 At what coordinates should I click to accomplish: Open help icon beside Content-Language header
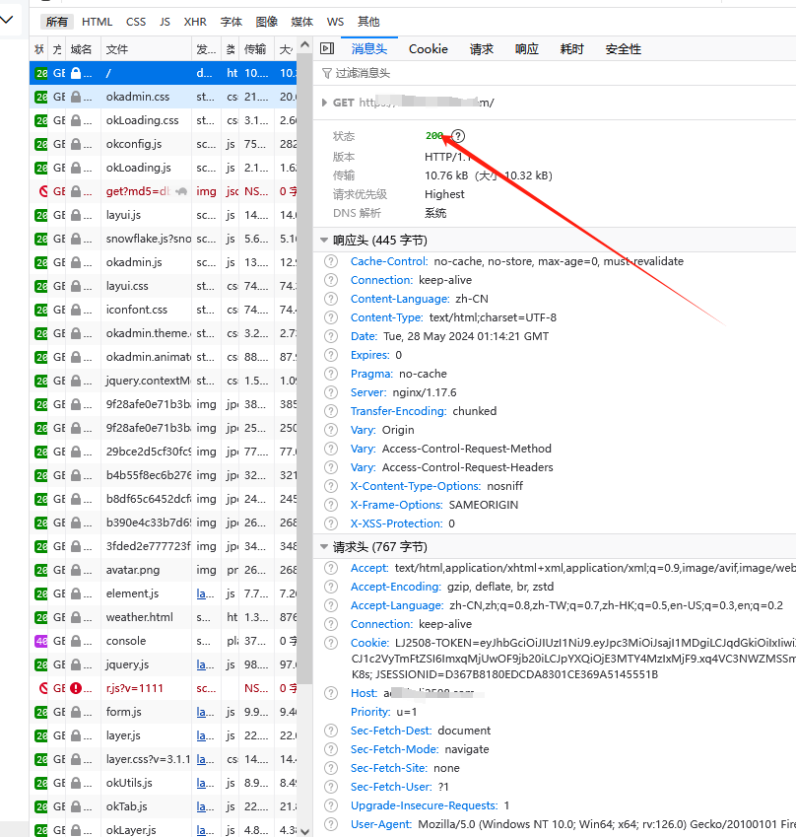pos(331,299)
